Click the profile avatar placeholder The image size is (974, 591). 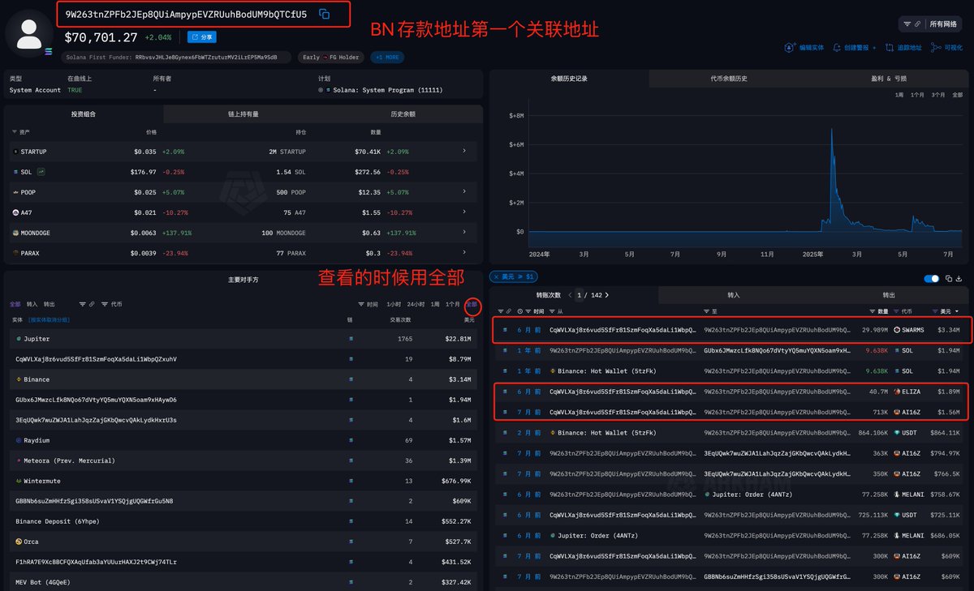[30, 33]
